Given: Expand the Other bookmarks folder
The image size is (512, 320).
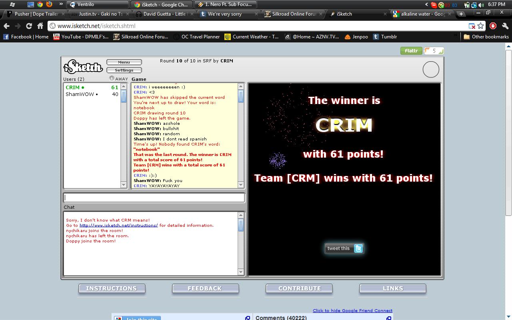Looking at the screenshot, I should 486,37.
